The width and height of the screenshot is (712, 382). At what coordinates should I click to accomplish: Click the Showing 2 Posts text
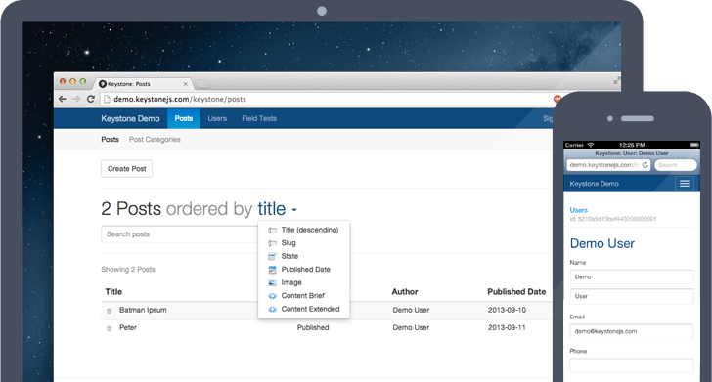(x=128, y=269)
